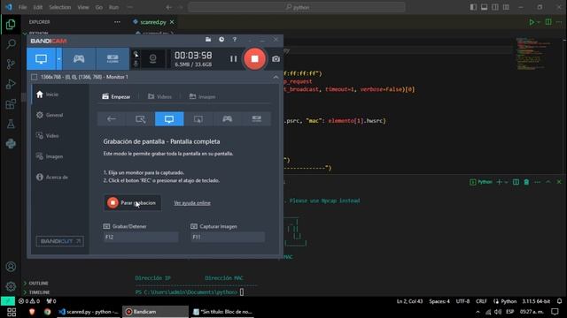The height and width of the screenshot is (318, 567).
Task: Click Grabar/Detener hotkey field F12
Action: [141, 237]
